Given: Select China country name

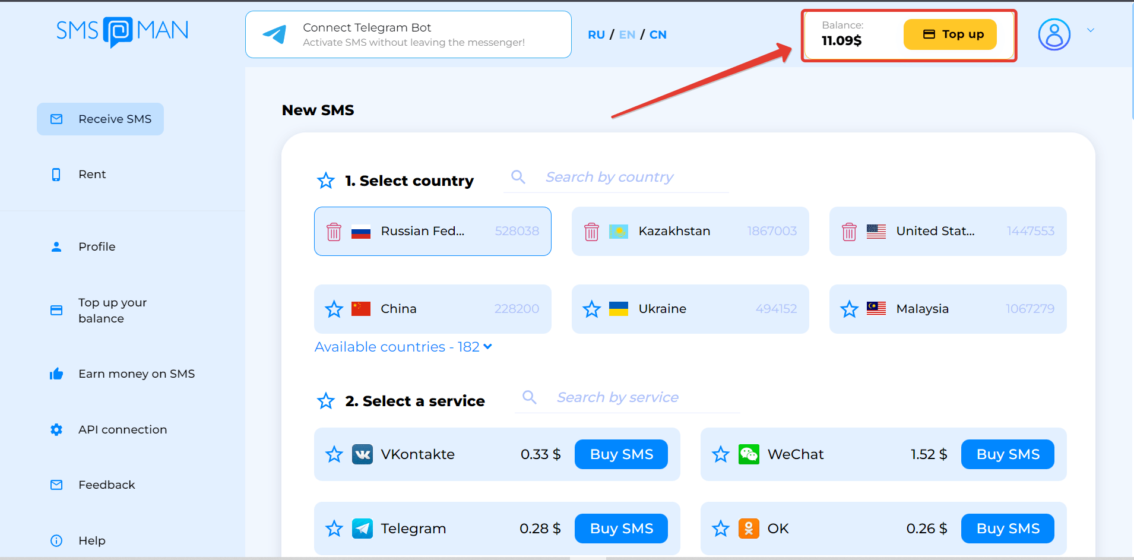Looking at the screenshot, I should 398,309.
